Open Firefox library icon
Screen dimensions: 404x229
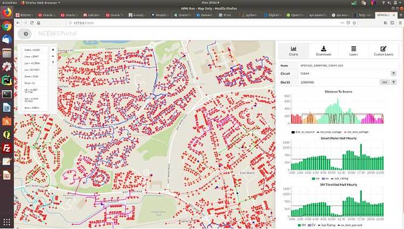pyautogui.click(x=386, y=23)
